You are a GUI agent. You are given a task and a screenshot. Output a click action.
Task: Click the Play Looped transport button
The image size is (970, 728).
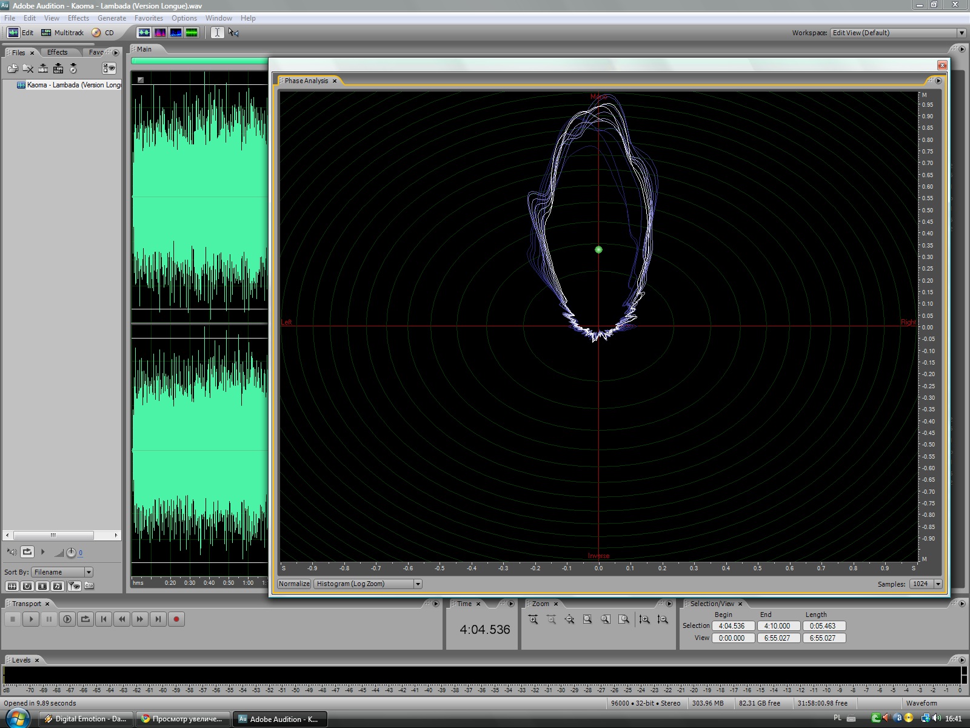85,619
